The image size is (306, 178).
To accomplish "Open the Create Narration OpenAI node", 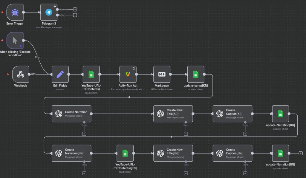I will [71, 114].
